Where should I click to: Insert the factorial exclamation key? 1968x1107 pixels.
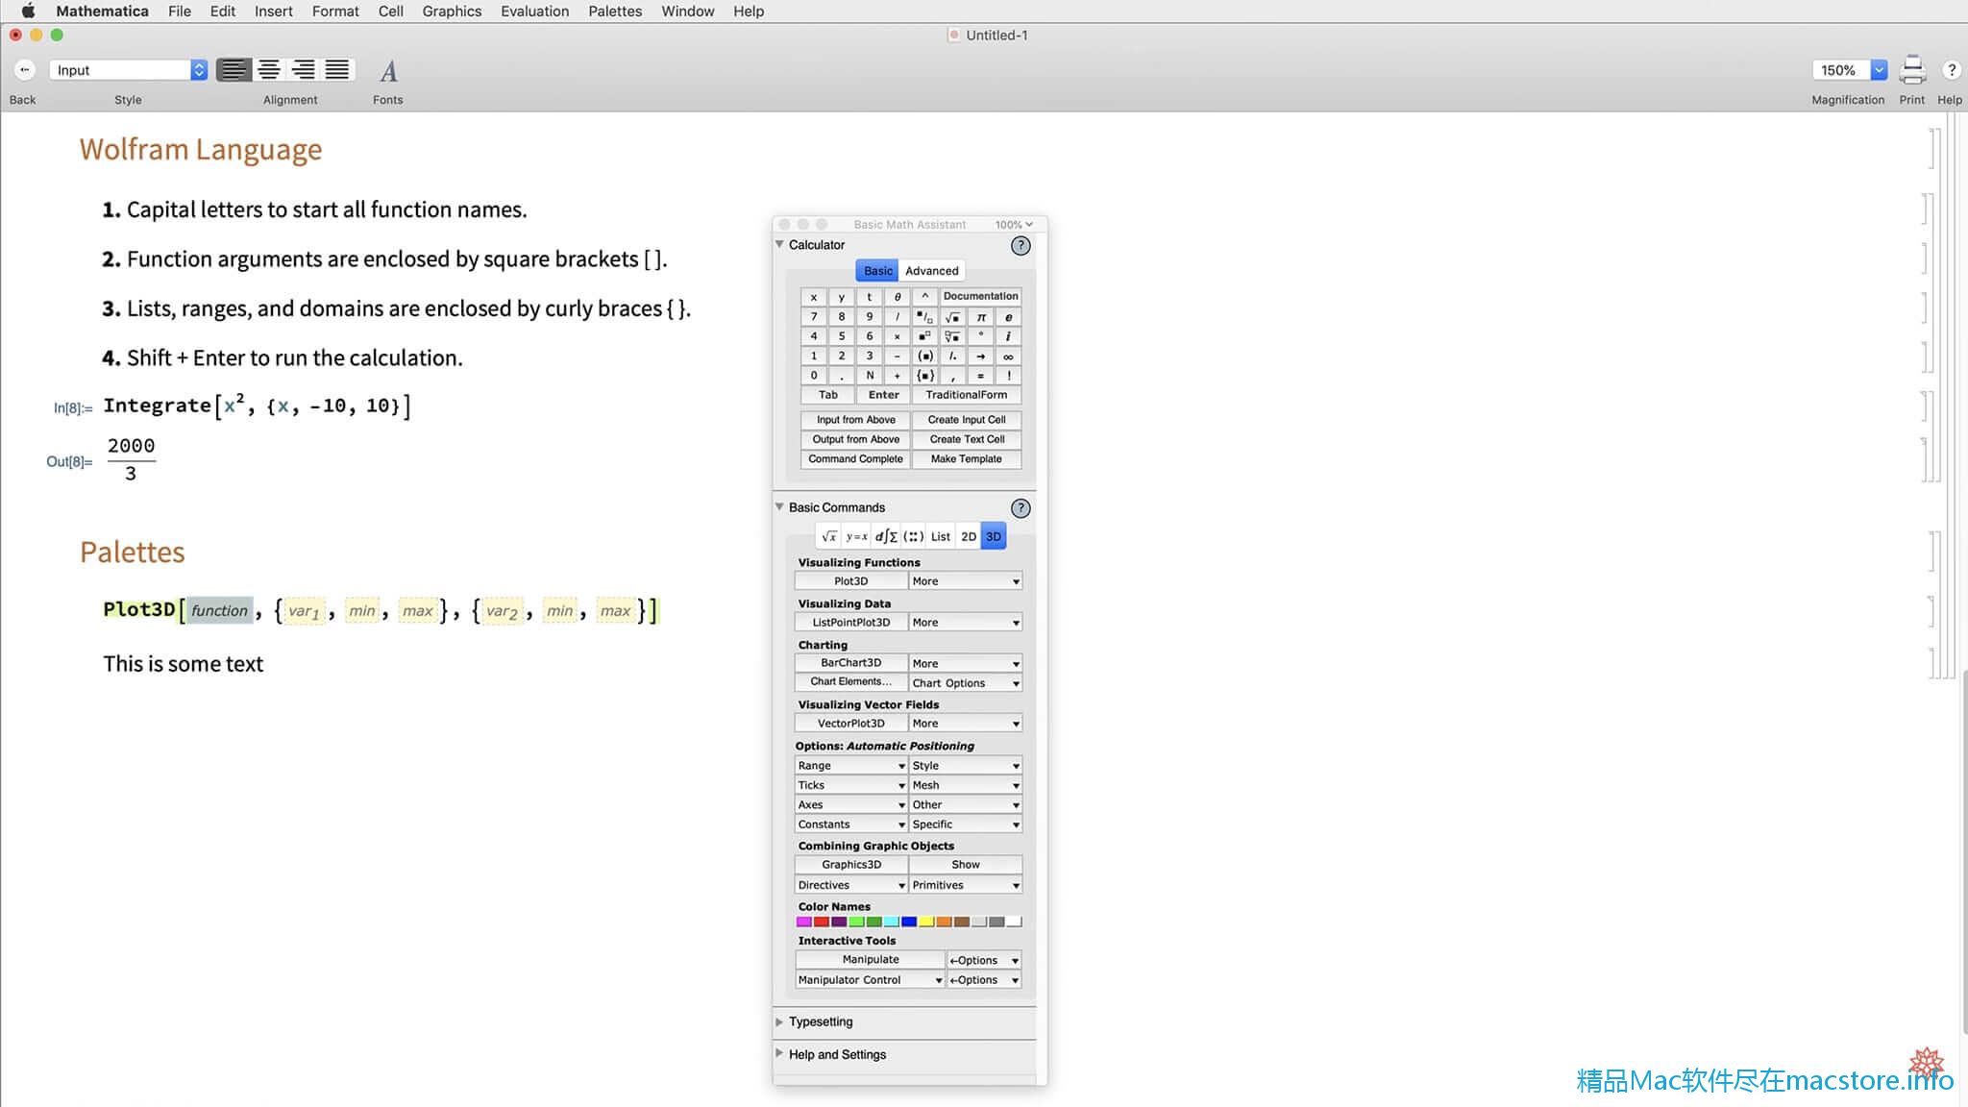click(1008, 376)
